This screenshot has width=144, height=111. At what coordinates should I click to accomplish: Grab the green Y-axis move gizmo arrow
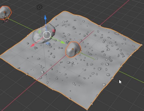(x=63, y=42)
